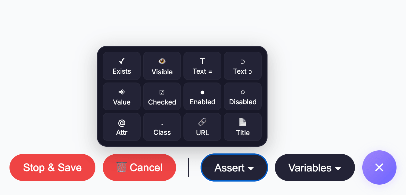This screenshot has height=195, width=406.
Task: Choose the Text contains assertion
Action: click(242, 66)
